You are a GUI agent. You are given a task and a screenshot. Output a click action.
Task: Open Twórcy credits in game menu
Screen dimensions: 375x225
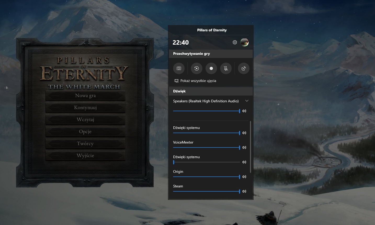[x=86, y=144]
